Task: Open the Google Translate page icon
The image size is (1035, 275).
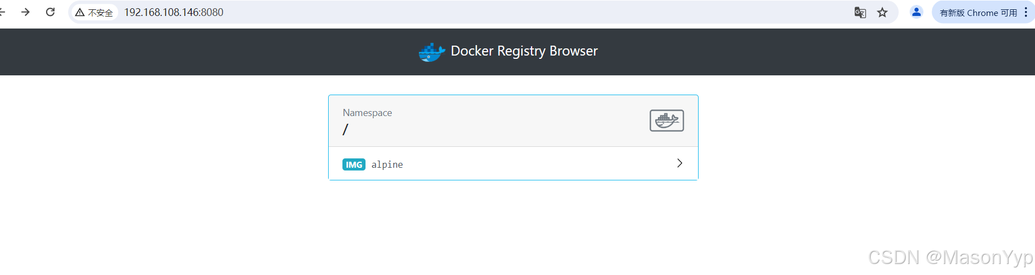Action: 860,12
